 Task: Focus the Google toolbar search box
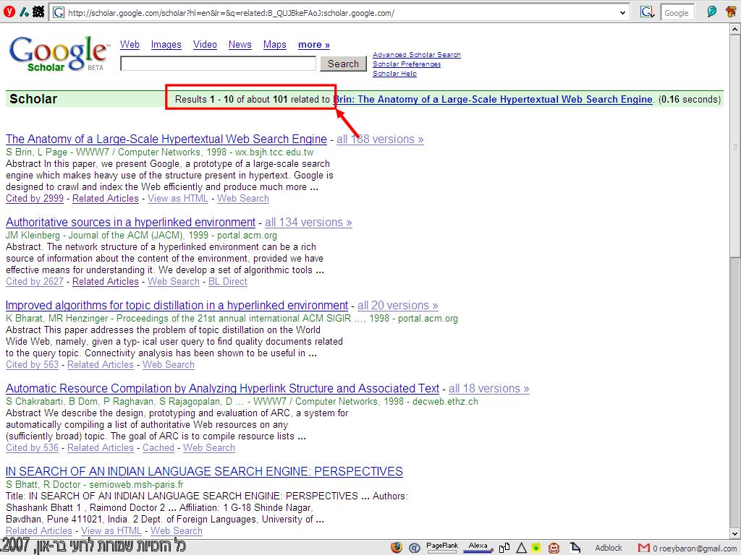(677, 13)
